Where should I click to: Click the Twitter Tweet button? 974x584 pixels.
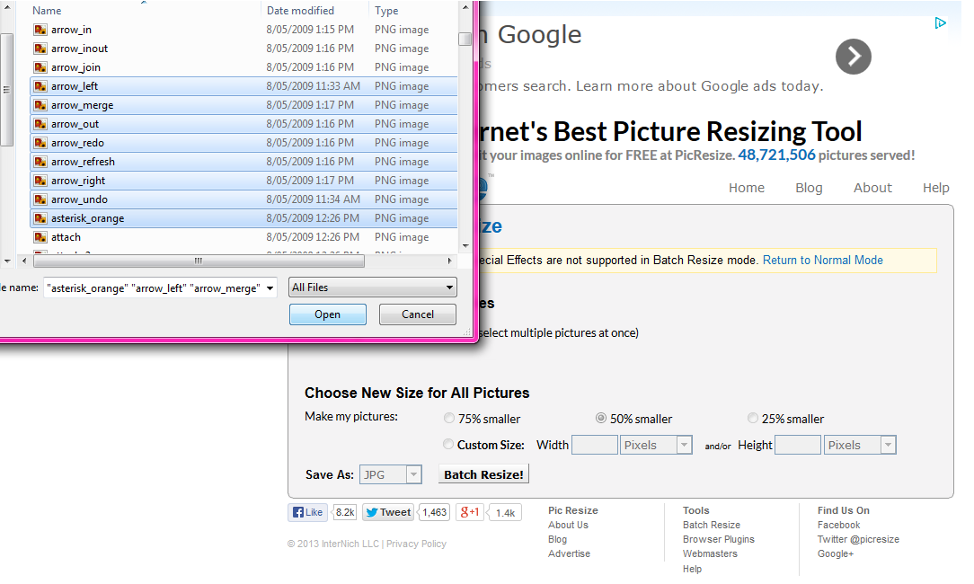[388, 512]
